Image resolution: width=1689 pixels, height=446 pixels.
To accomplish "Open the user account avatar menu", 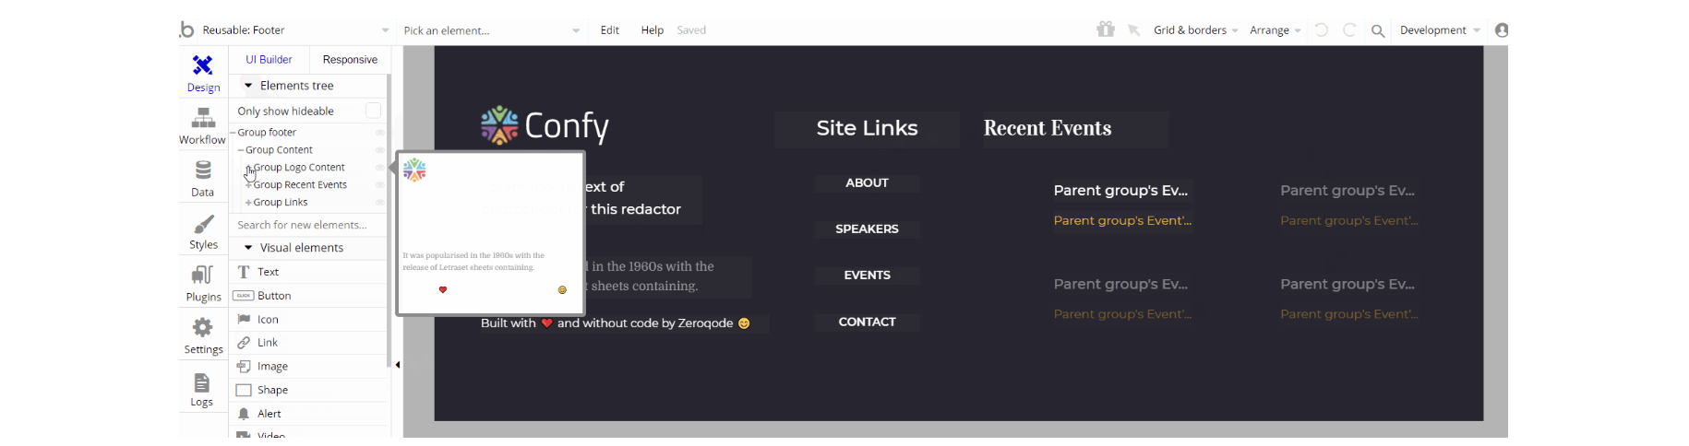I will (1502, 30).
